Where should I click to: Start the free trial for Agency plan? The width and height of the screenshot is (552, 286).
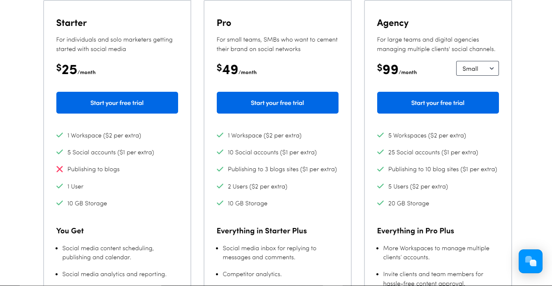coord(438,102)
